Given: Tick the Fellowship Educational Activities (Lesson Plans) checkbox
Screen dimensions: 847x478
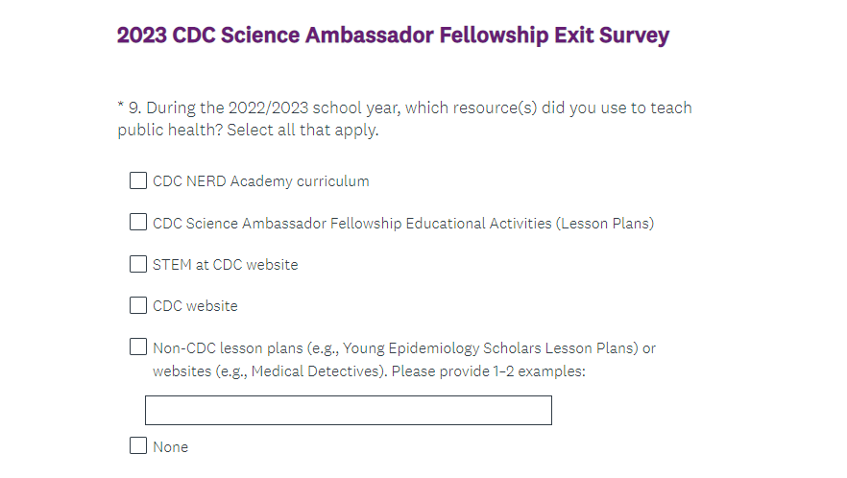Looking at the screenshot, I should point(138,223).
